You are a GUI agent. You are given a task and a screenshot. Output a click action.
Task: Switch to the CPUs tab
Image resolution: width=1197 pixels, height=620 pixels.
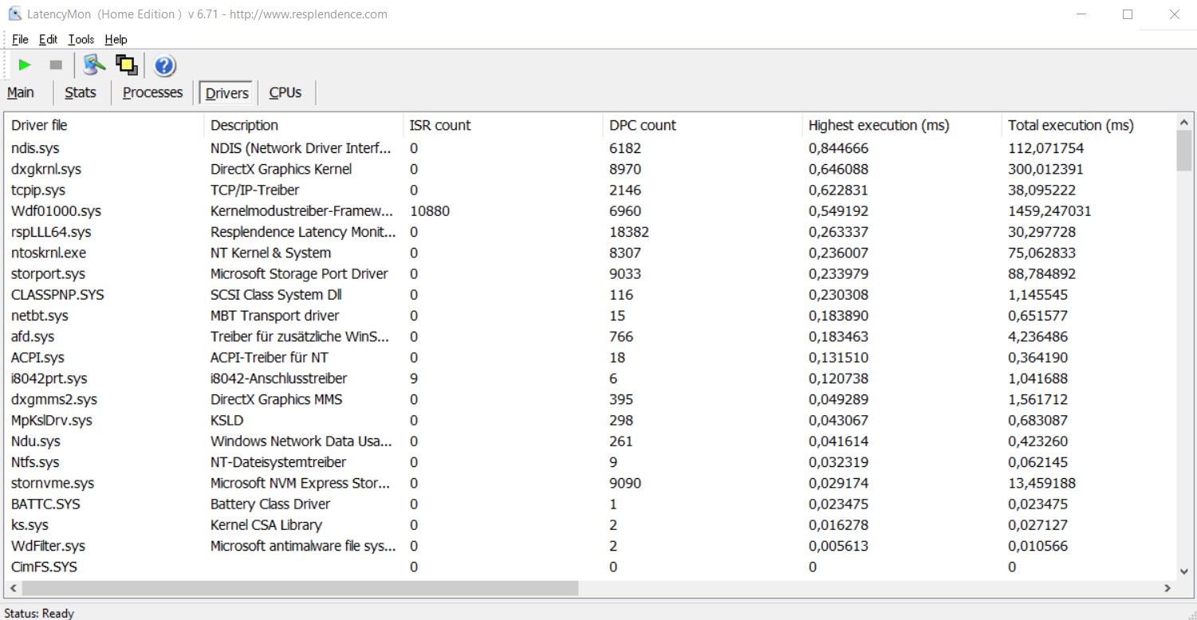(285, 92)
